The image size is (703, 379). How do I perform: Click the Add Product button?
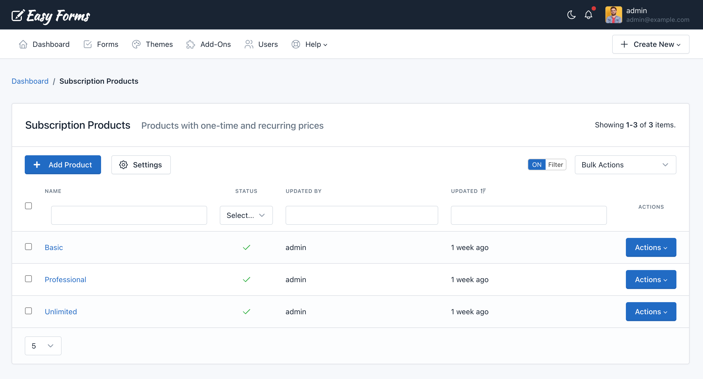click(62, 164)
